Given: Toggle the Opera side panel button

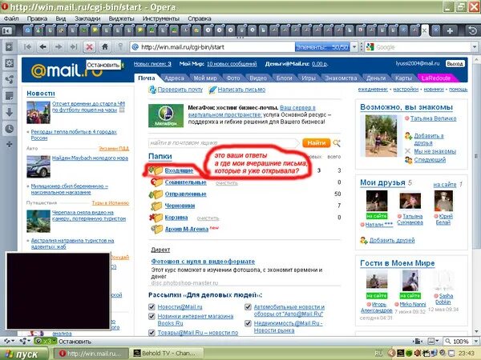Looking at the screenshot, I should [6, 30].
